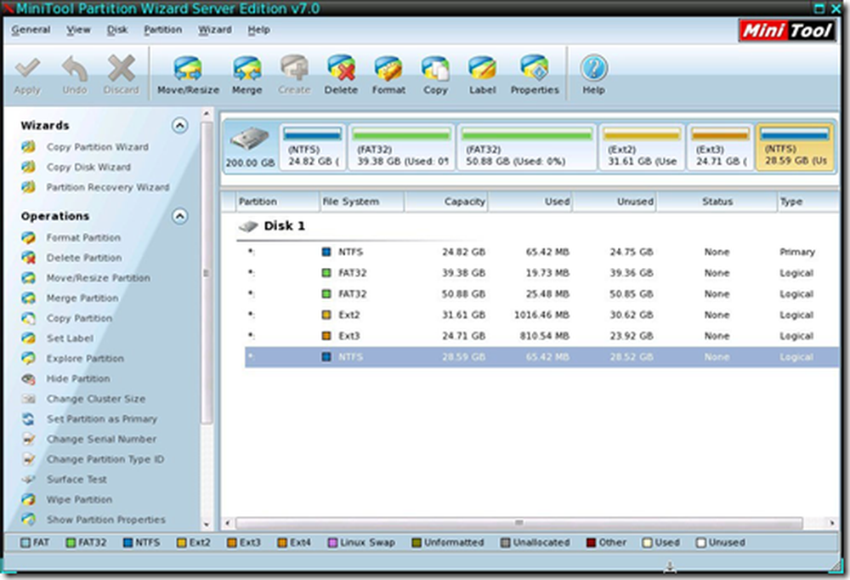
Task: Click the Hide Partition sidebar icon
Action: 29,378
